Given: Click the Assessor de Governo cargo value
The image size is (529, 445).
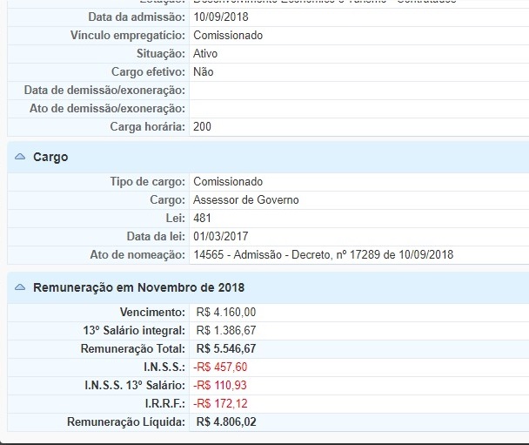Looking at the screenshot, I should point(245,199).
